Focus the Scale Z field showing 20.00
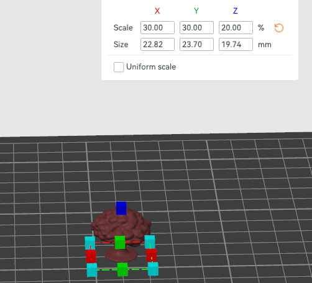The width and height of the screenshot is (312, 283). coord(236,27)
